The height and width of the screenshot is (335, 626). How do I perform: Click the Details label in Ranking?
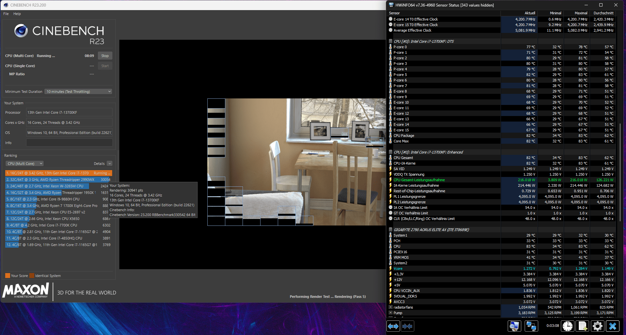pos(99,164)
